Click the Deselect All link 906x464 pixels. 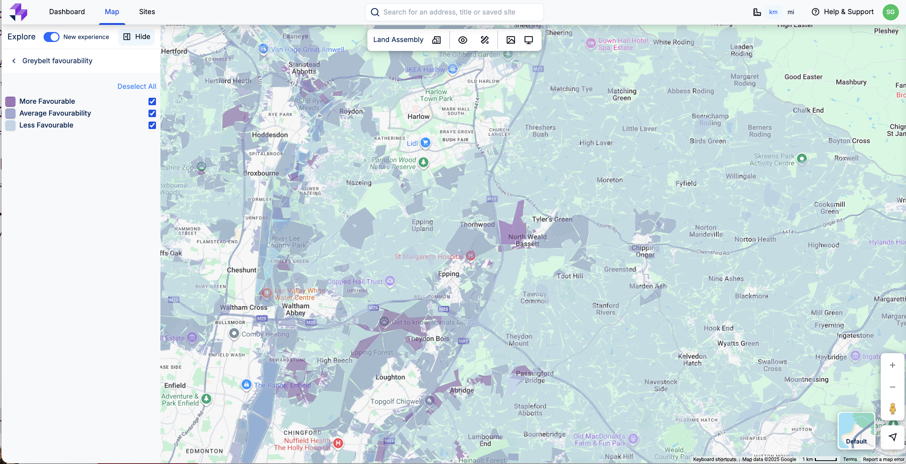pyautogui.click(x=137, y=86)
